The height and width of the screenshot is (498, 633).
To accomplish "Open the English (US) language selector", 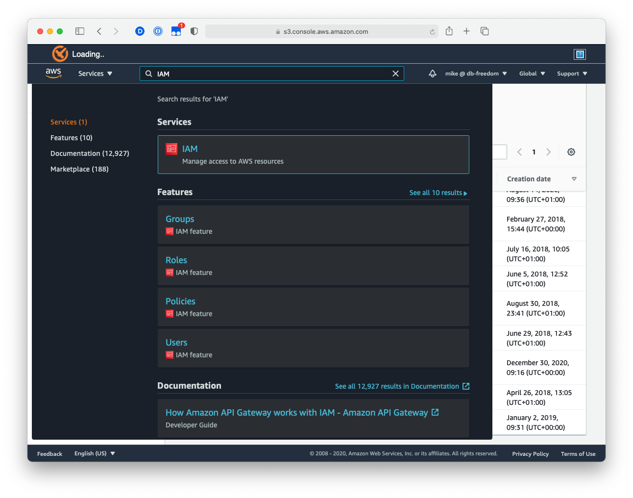I will point(95,453).
